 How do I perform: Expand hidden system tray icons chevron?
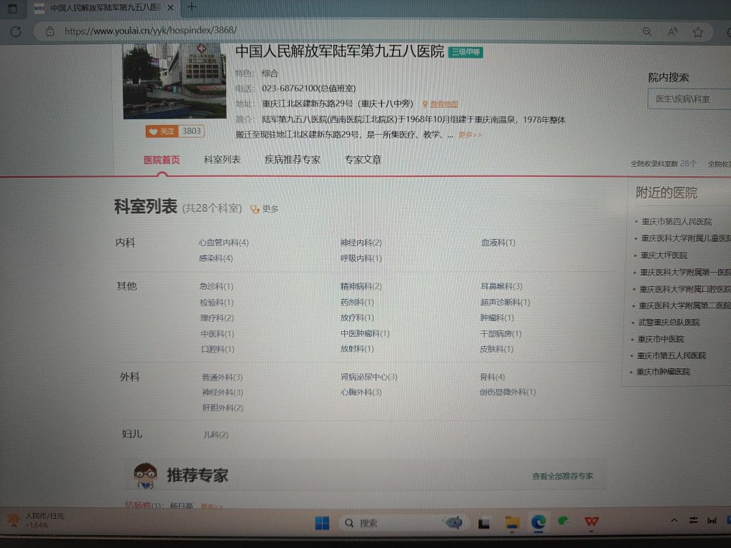pyautogui.click(x=675, y=520)
